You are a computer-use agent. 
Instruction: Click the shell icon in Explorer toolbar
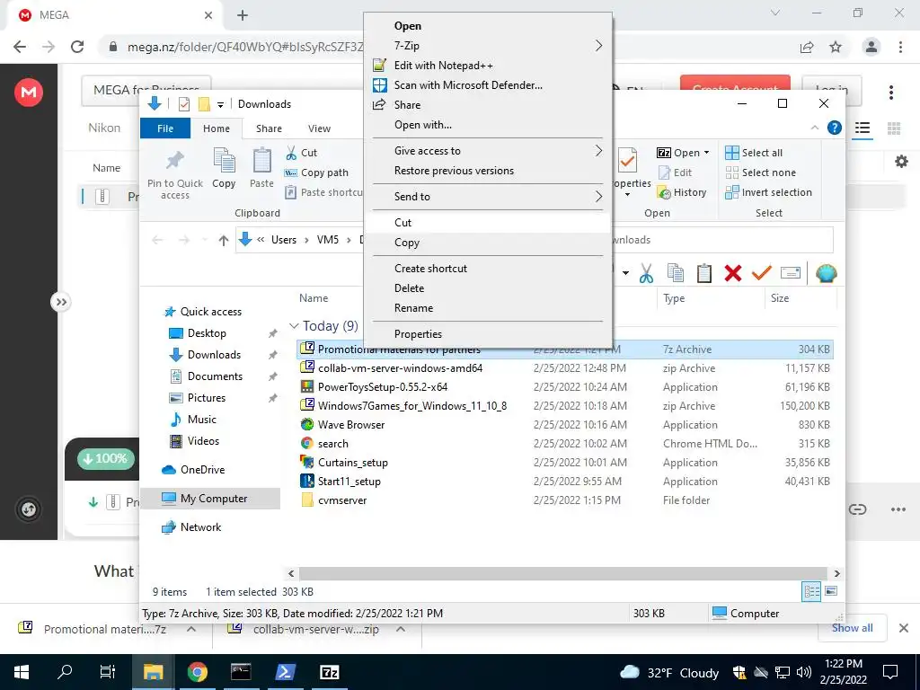pyautogui.click(x=827, y=273)
